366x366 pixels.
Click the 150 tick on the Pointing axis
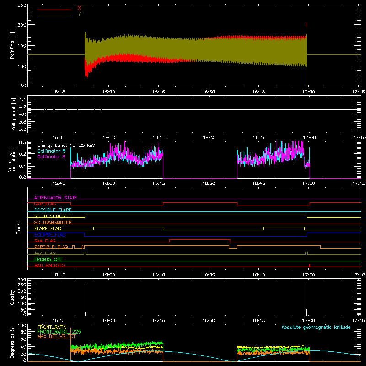pos(22,46)
